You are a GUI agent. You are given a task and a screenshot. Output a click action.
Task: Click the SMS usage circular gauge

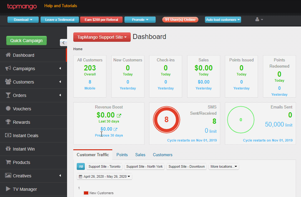[x=167, y=119]
